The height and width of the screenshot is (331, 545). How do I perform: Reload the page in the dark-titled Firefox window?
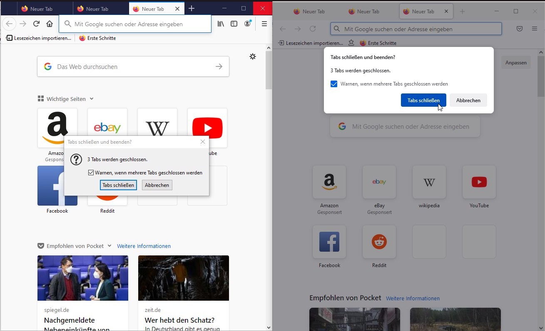[x=36, y=24]
